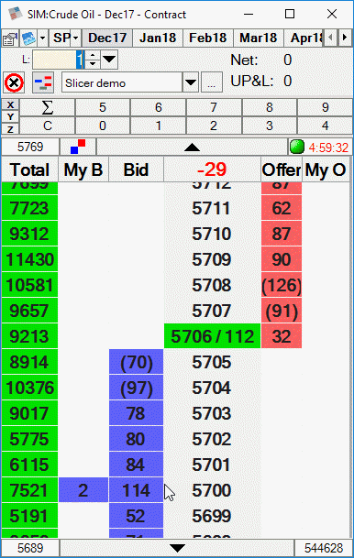Click the Total column header
The height and width of the screenshot is (558, 354).
coord(30,170)
